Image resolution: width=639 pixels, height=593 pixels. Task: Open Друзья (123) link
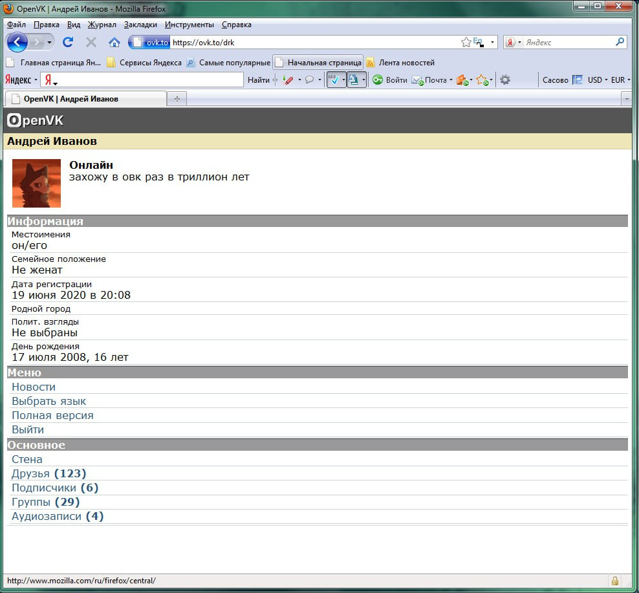click(x=49, y=473)
